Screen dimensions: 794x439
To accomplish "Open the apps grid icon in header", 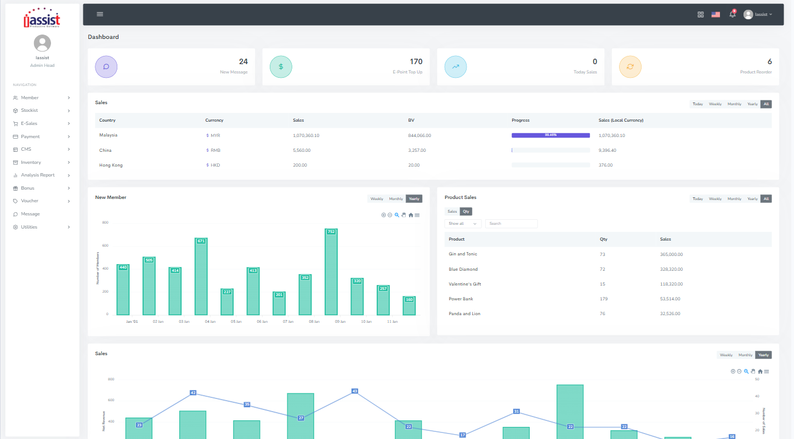I will [700, 14].
